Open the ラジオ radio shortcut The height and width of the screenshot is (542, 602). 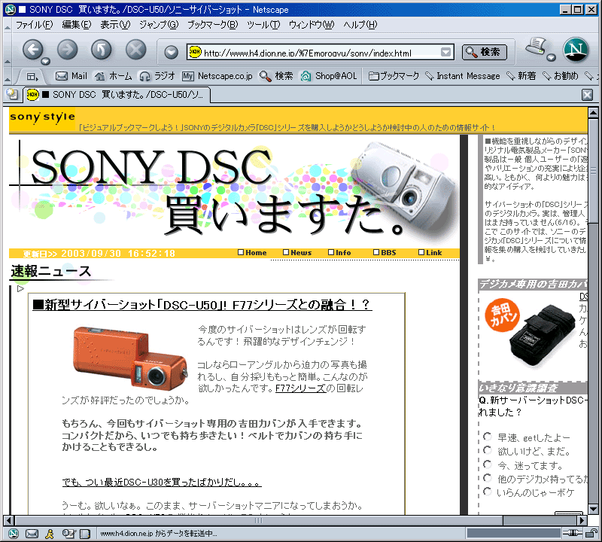157,76
